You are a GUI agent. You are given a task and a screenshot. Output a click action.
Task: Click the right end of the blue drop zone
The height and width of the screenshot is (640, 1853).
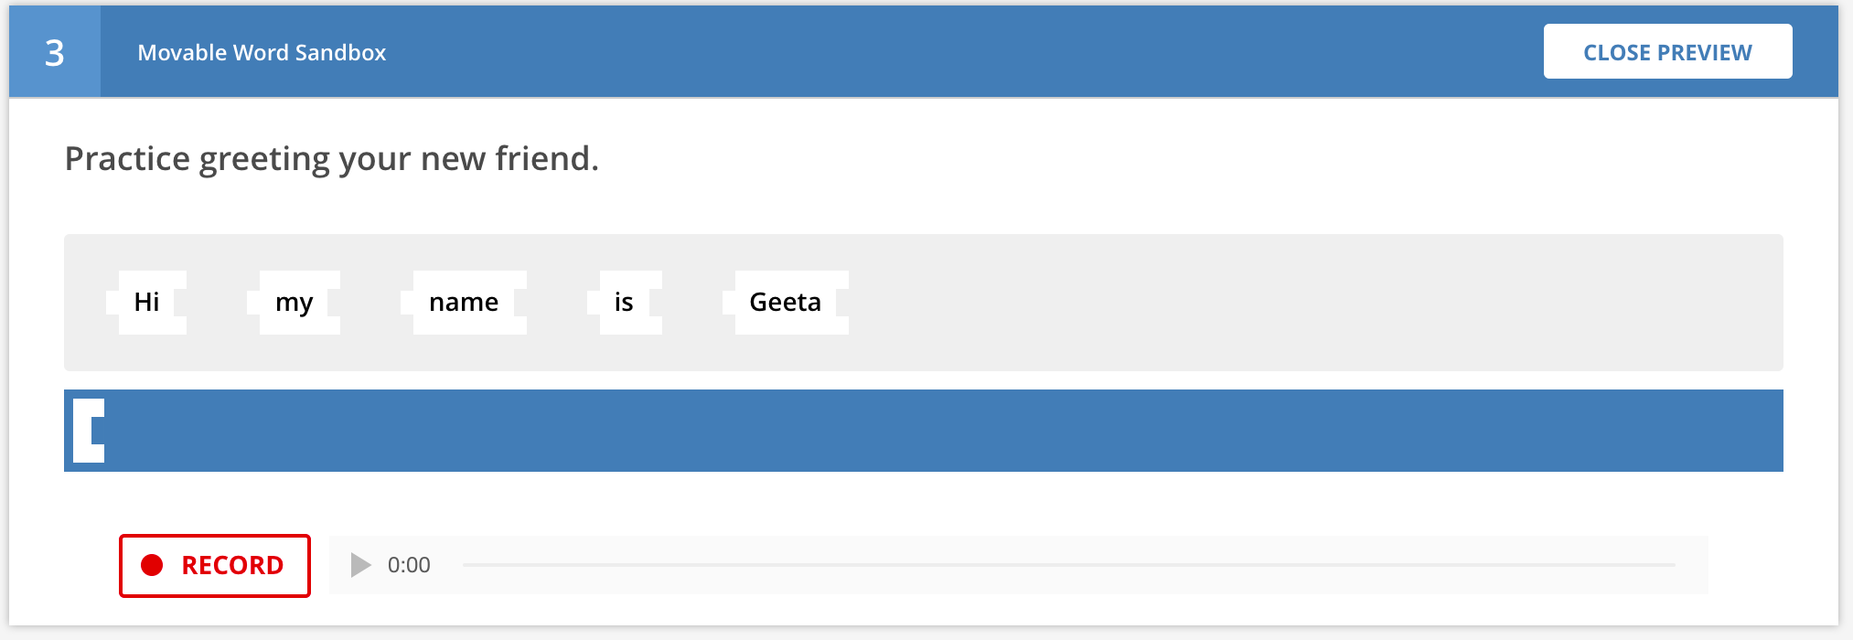(x=1756, y=431)
